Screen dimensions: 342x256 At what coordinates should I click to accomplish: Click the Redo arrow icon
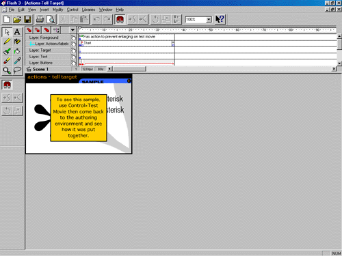tap(107, 19)
